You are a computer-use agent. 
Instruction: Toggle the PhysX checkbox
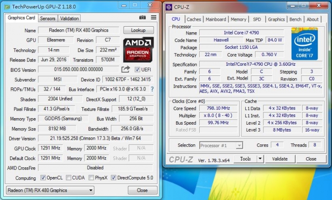(91, 177)
